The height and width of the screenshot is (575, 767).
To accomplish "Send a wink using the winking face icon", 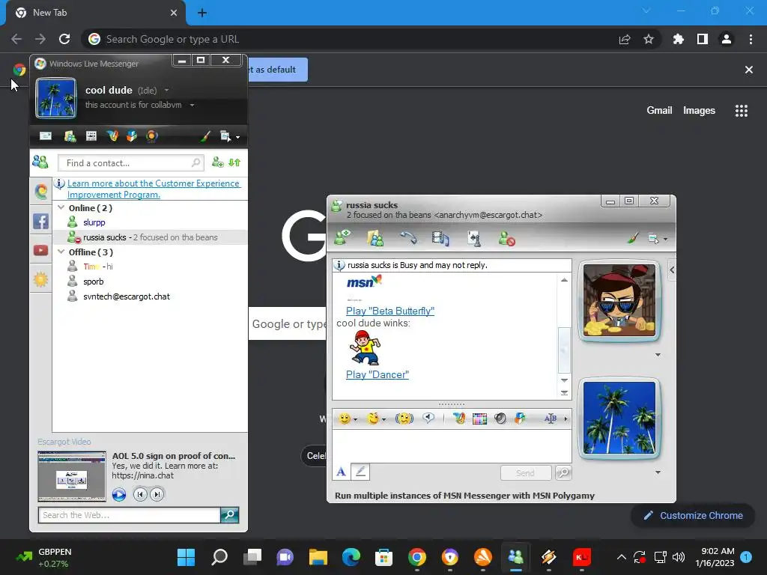I will (373, 419).
